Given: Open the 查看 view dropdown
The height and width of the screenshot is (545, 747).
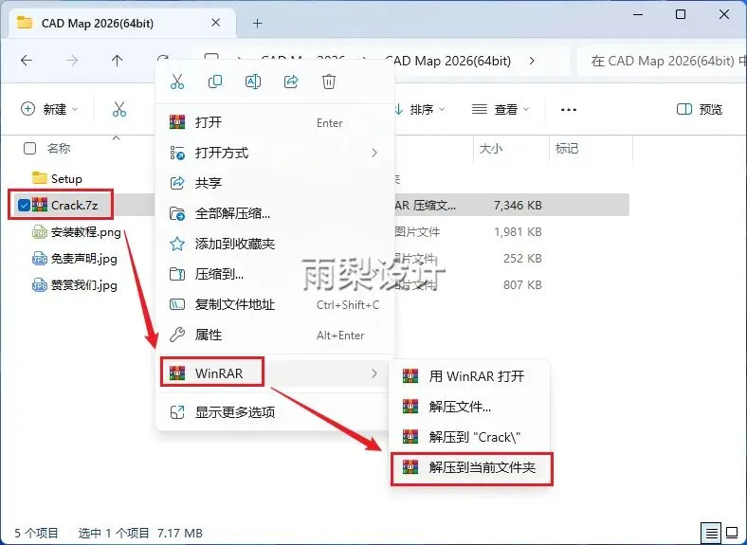Looking at the screenshot, I should [x=501, y=110].
